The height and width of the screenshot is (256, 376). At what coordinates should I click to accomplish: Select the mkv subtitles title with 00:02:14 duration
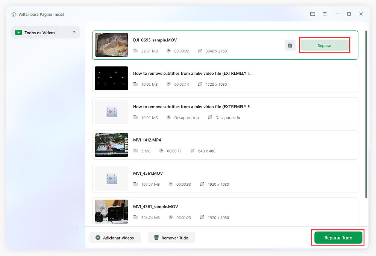tap(193, 73)
